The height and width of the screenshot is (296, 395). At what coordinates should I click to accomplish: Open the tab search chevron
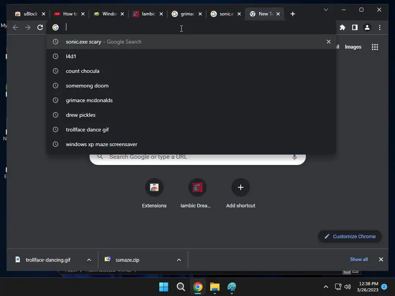(326, 10)
